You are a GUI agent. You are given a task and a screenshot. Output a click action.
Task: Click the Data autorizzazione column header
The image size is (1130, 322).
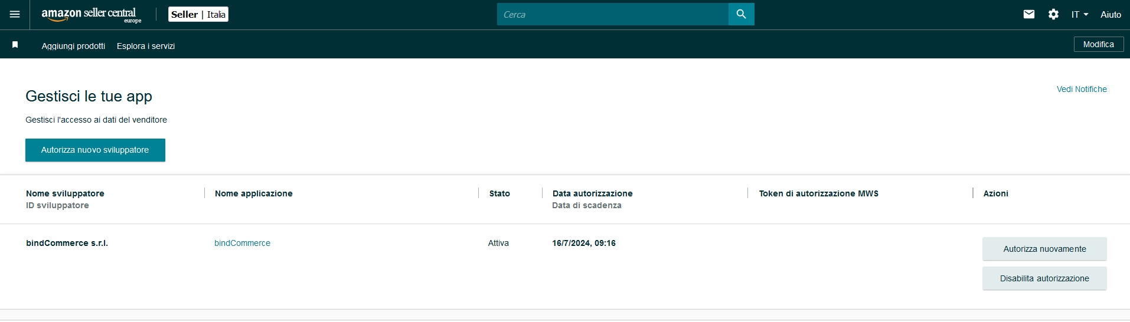click(x=592, y=193)
